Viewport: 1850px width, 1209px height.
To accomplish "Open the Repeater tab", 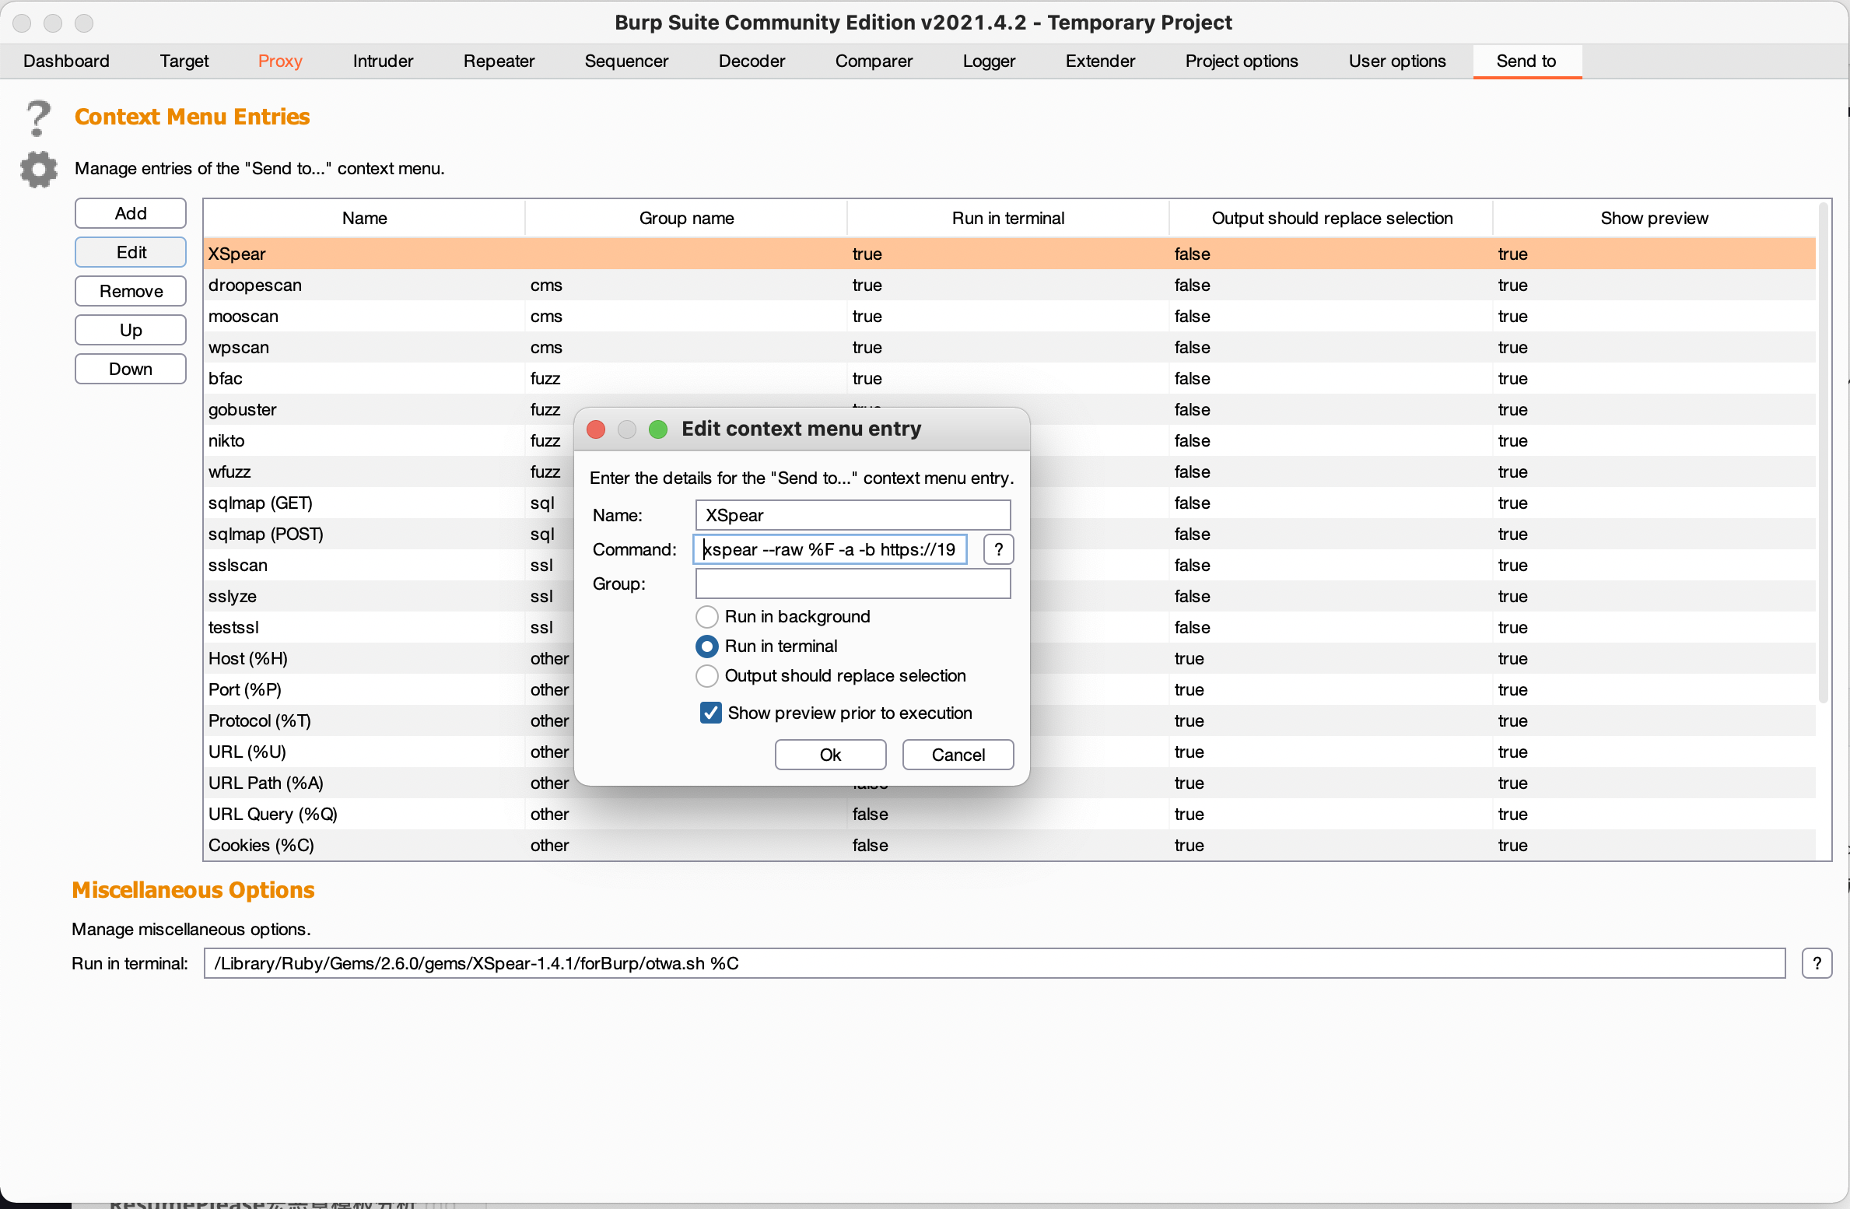I will pos(499,61).
